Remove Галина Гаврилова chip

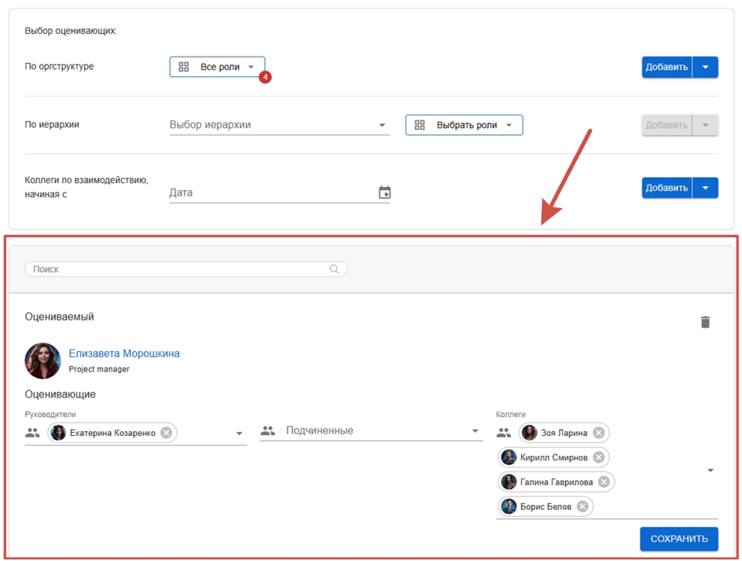(604, 482)
